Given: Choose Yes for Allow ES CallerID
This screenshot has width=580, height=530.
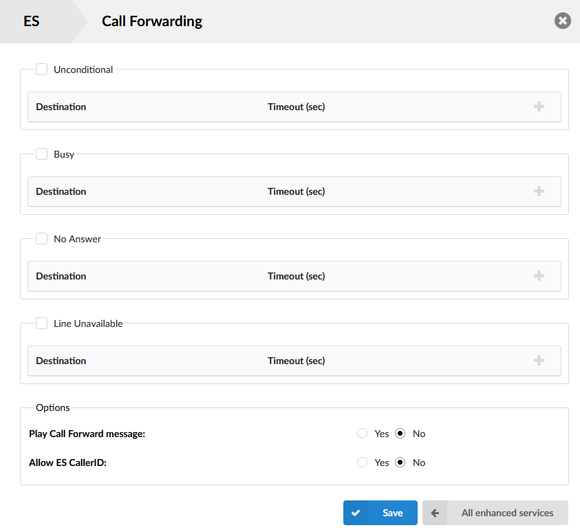Looking at the screenshot, I should [x=363, y=463].
